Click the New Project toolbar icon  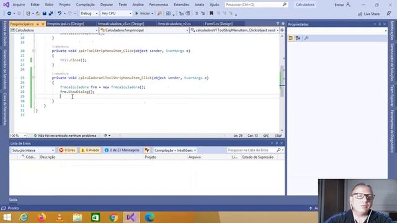28,14
